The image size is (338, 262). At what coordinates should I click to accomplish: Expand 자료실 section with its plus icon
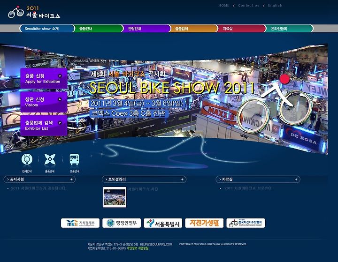tap(296, 180)
